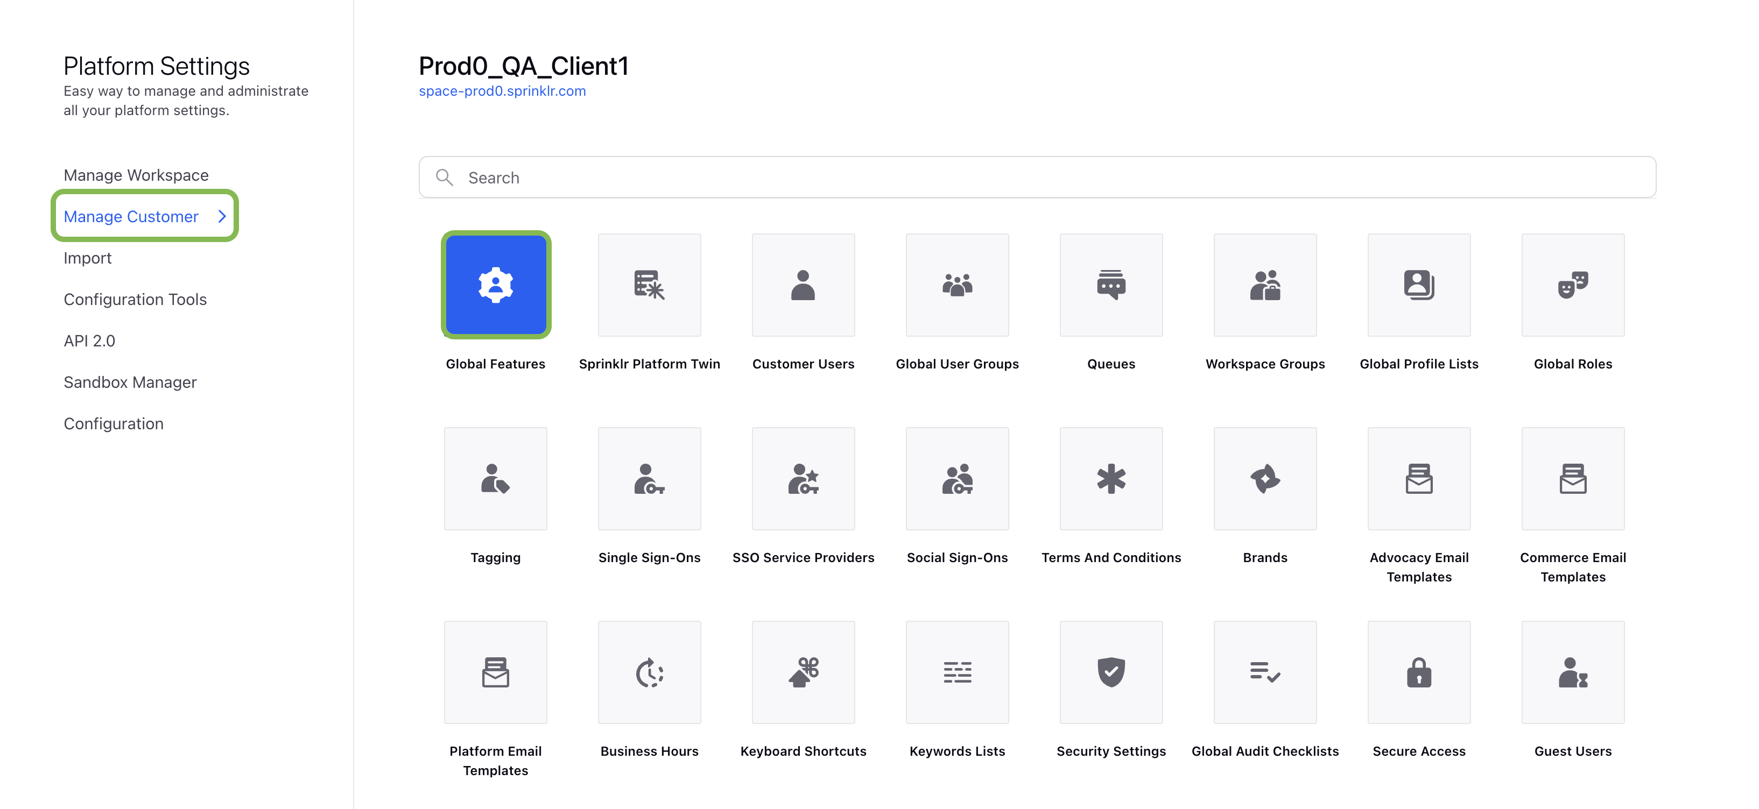Select Manage Customer in sidebar
This screenshot has height=809, width=1759.
pos(131,216)
